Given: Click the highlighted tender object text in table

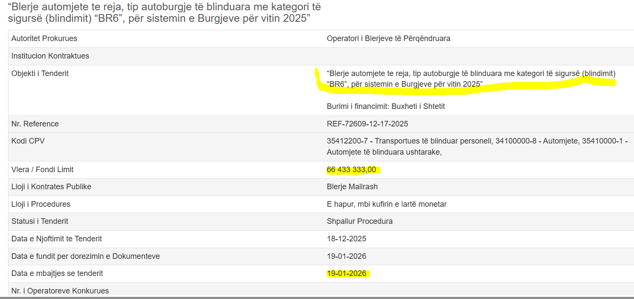Looking at the screenshot, I should (471, 79).
